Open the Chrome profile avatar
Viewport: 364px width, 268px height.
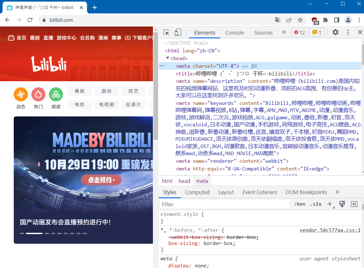click(x=348, y=20)
